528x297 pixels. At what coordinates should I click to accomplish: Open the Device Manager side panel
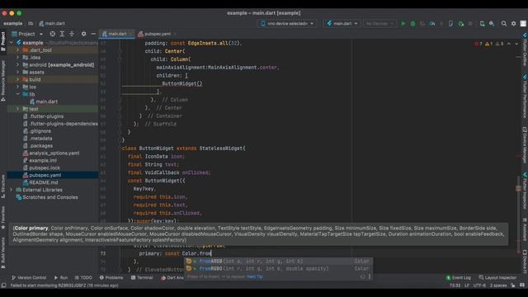pos(525,145)
